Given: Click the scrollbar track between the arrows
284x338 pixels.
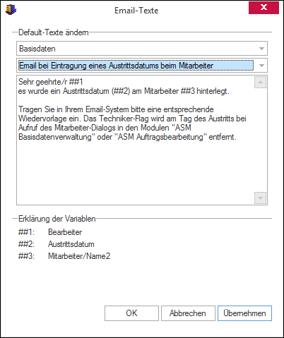Looking at the screenshot, I should (260, 140).
